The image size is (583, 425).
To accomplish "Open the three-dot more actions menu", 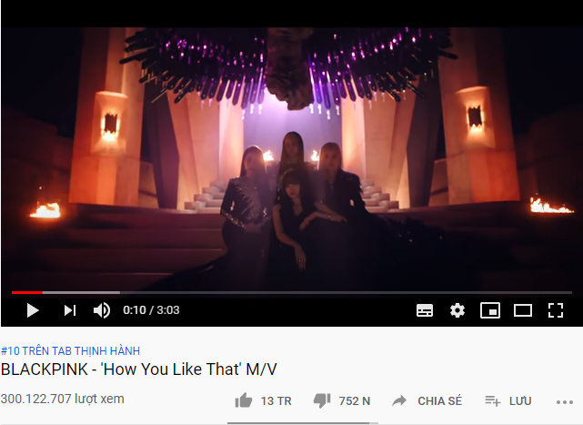I will (565, 402).
